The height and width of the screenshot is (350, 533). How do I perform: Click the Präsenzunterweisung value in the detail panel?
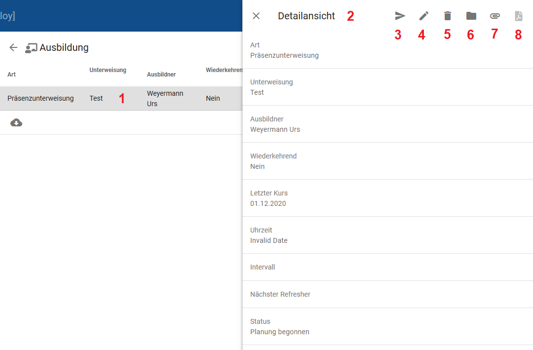[x=284, y=55]
